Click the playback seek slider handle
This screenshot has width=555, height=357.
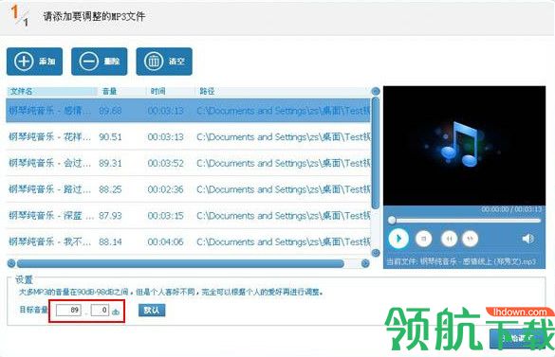point(392,221)
